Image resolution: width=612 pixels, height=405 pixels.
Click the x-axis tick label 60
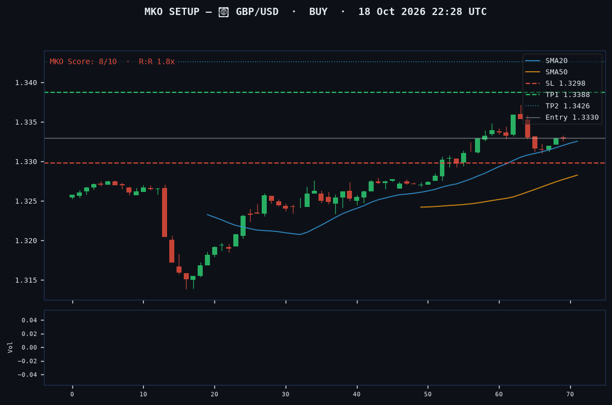pos(499,394)
